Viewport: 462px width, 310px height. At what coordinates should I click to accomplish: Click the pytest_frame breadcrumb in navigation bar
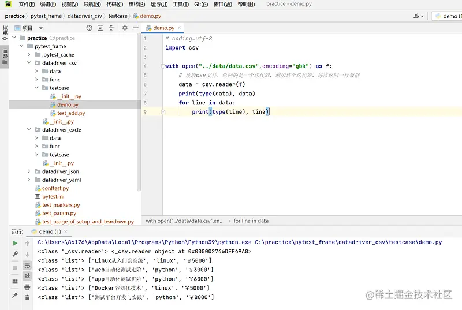pos(46,16)
